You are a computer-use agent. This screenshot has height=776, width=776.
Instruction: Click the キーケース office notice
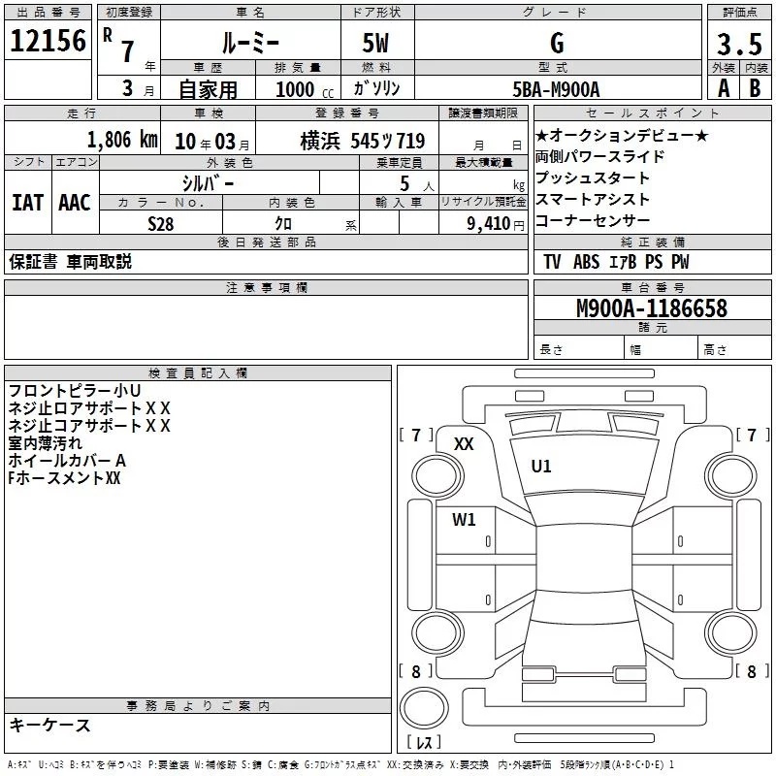(x=50, y=725)
